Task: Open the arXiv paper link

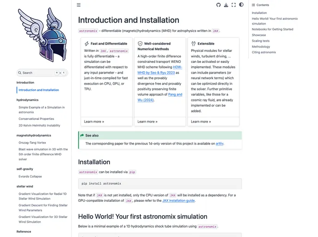Action: [x=220, y=143]
